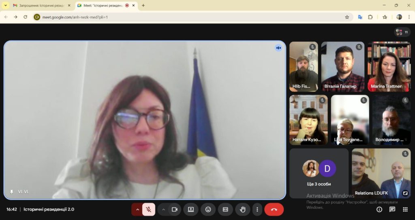This screenshot has height=220, width=415.
Task: Raise your hand in the meeting
Action: [243, 209]
